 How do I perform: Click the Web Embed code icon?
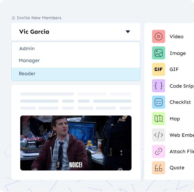[x=158, y=135]
